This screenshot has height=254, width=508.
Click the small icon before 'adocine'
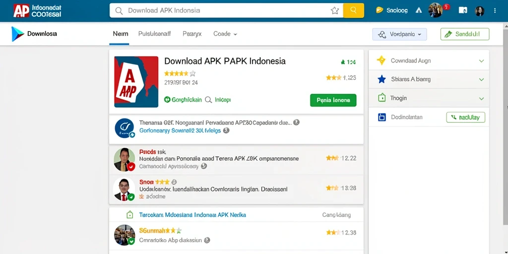(141, 196)
